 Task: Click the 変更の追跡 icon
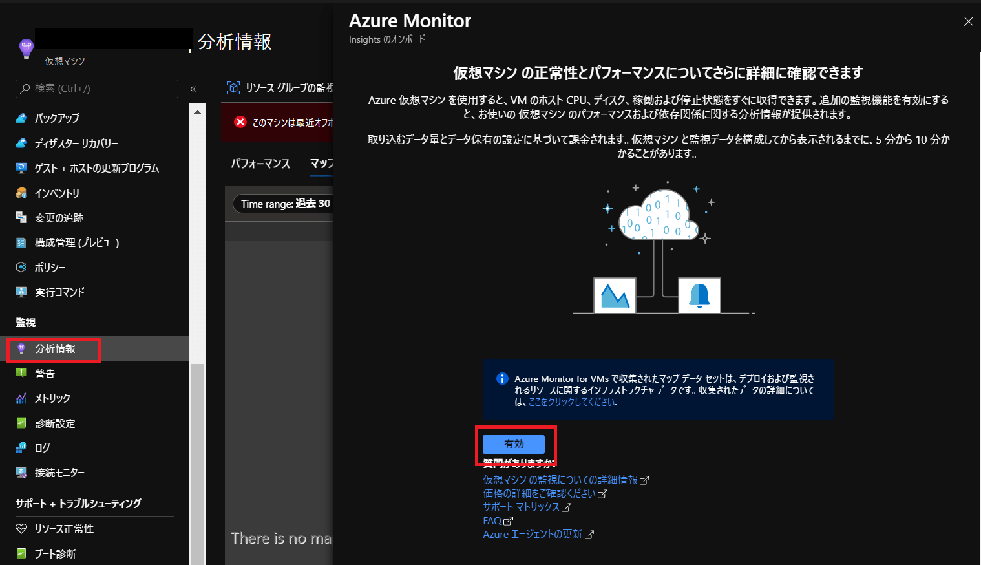[x=21, y=217]
